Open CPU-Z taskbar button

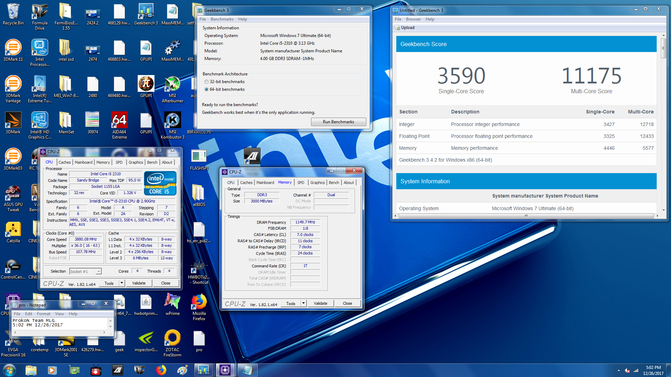pyautogui.click(x=225, y=370)
